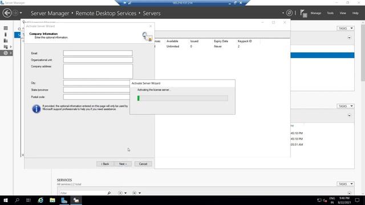Select File and Storage Services sidebar icon

pyautogui.click(x=6, y=47)
